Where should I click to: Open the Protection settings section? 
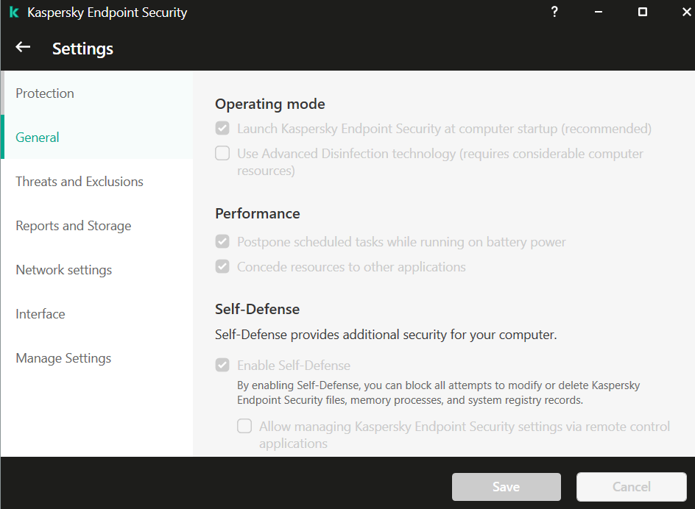tap(45, 93)
